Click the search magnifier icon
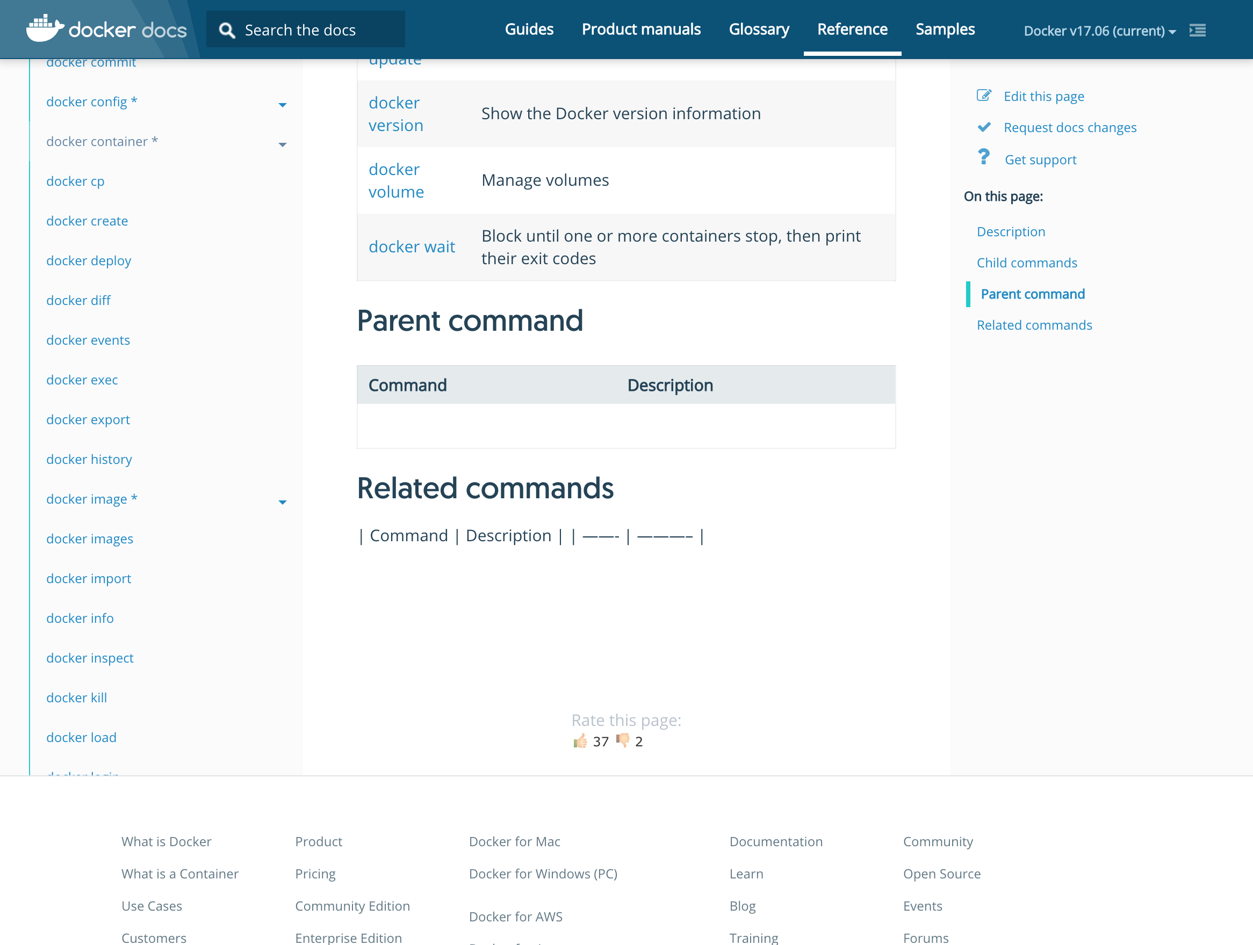1253x945 pixels. pos(227,30)
